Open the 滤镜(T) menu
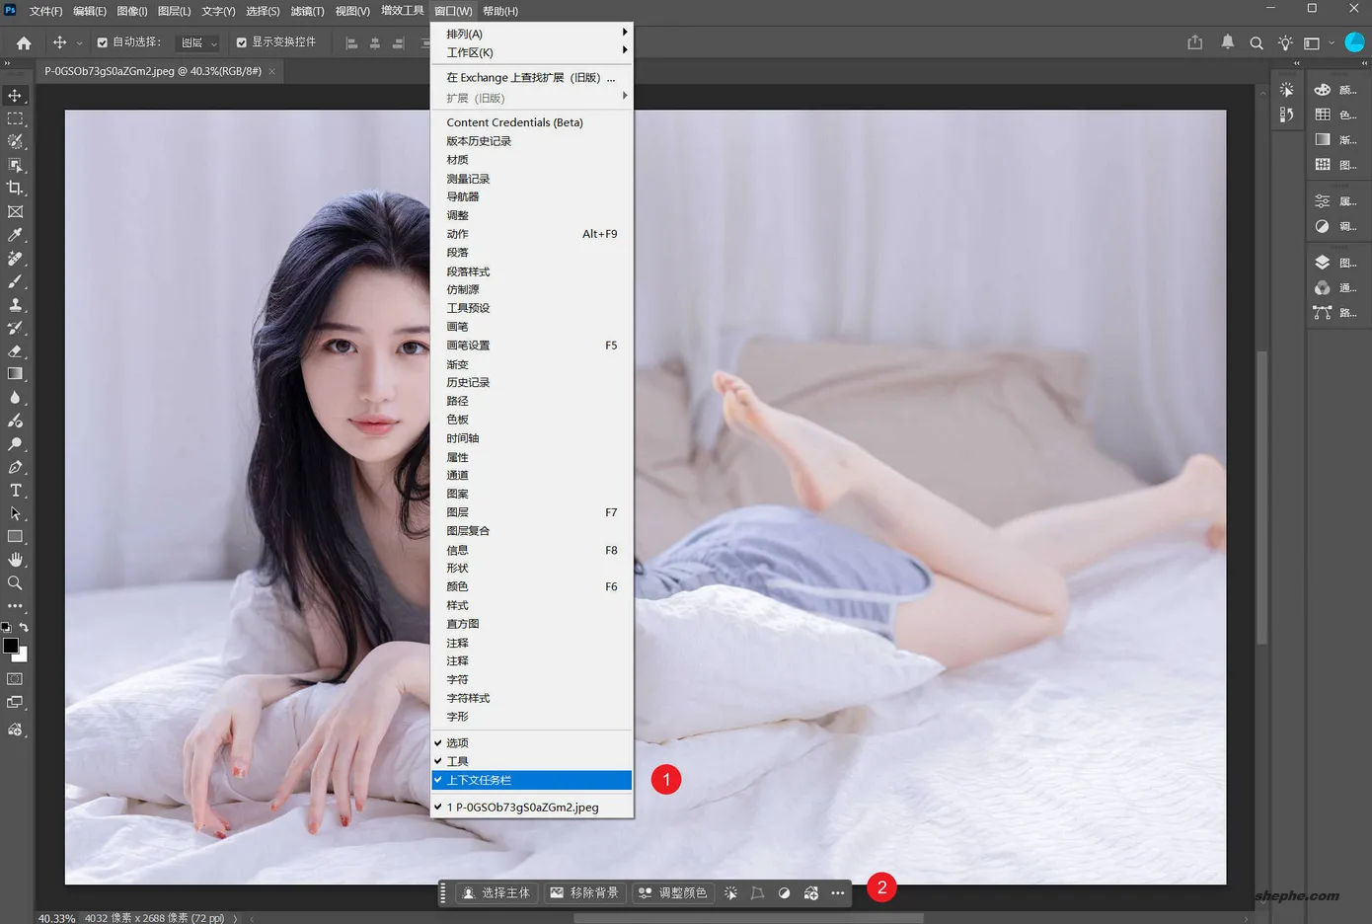 (307, 11)
